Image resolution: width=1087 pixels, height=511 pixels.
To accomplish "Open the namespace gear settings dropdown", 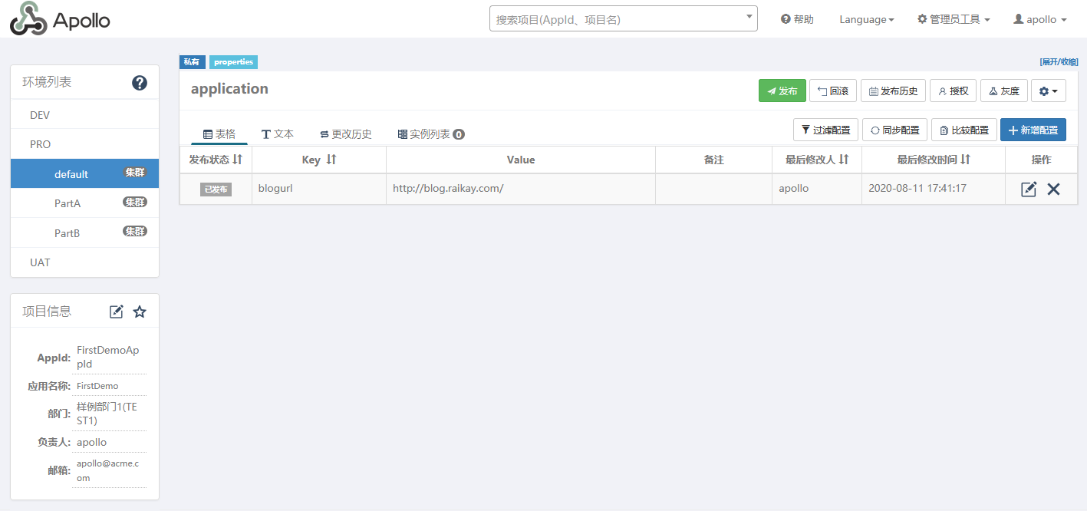I will [1048, 91].
